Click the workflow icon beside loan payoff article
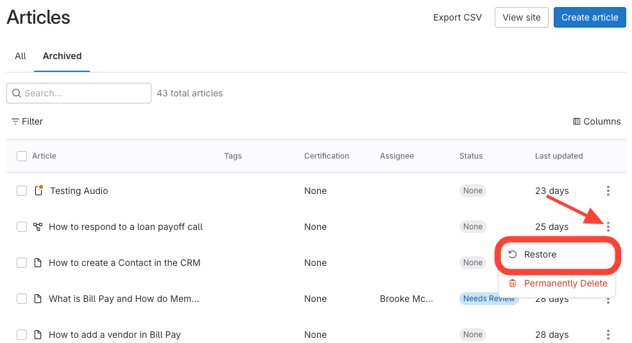Screen dimensions: 632x343 [38, 227]
